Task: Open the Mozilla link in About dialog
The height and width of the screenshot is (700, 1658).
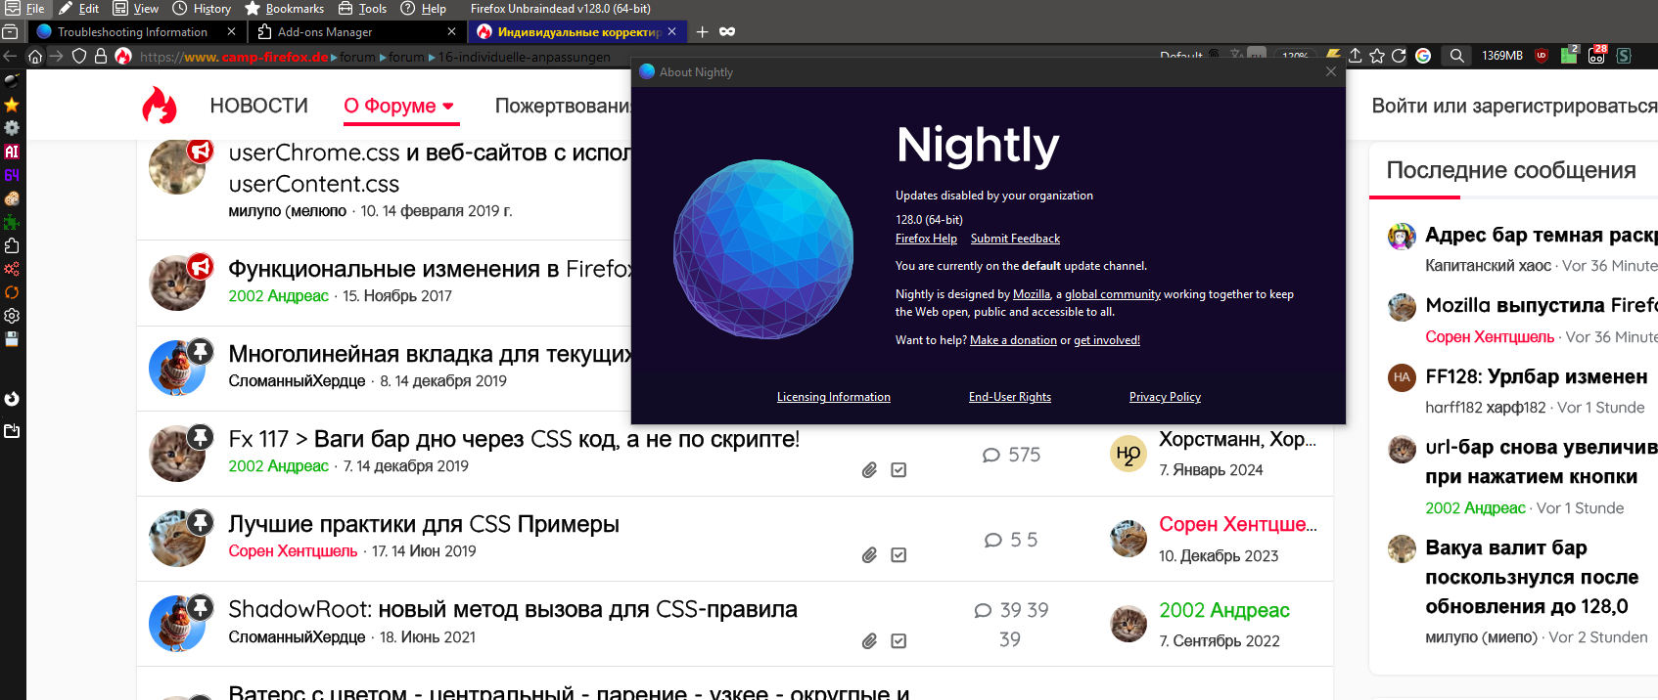Action: [x=1032, y=294]
